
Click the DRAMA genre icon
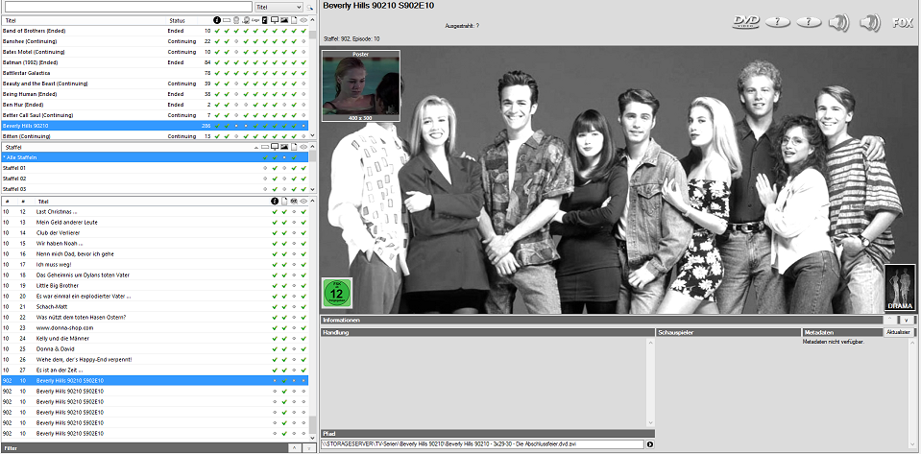coord(900,288)
